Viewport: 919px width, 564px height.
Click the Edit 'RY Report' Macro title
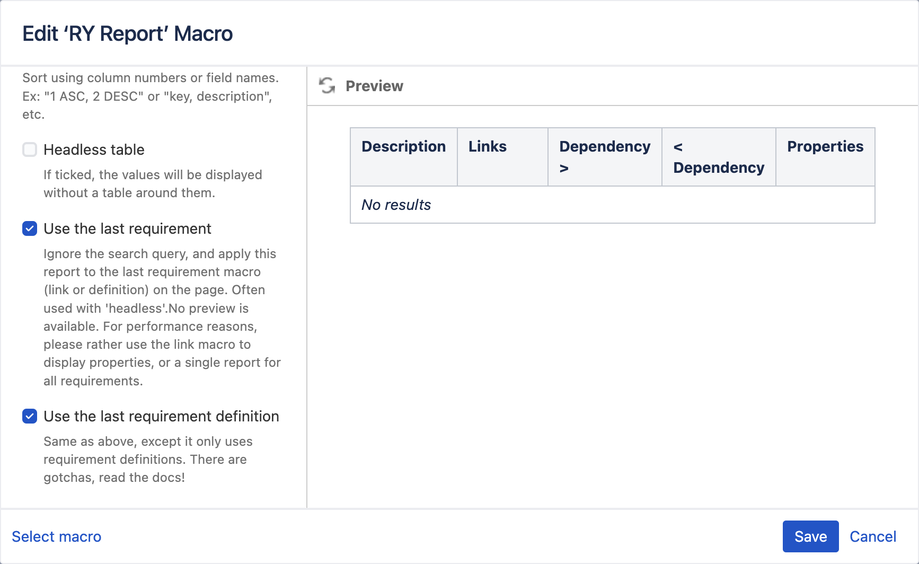tap(127, 33)
